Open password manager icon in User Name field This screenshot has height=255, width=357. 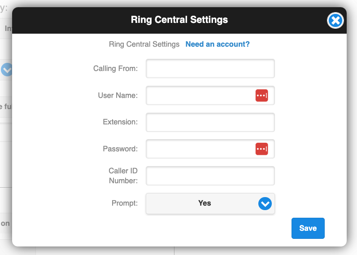click(261, 96)
